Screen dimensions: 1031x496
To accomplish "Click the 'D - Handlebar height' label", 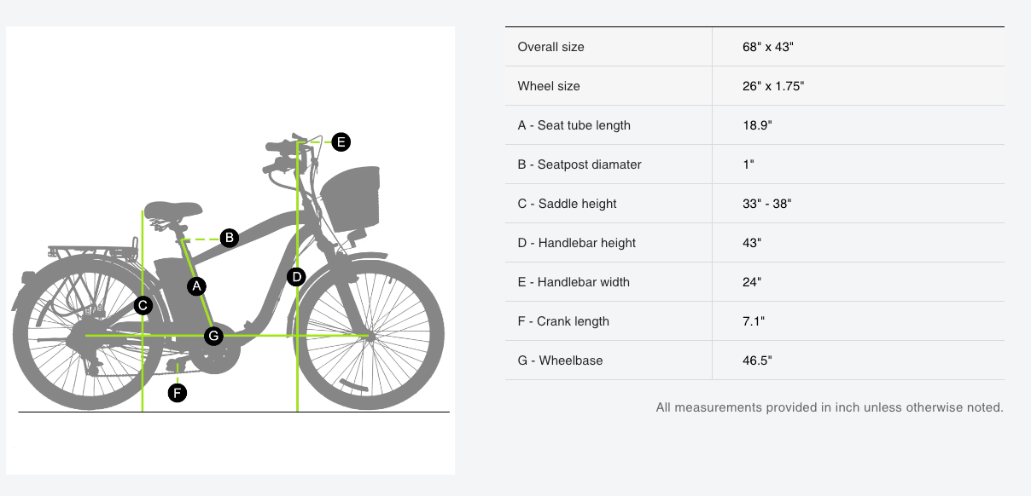I will (x=577, y=243).
